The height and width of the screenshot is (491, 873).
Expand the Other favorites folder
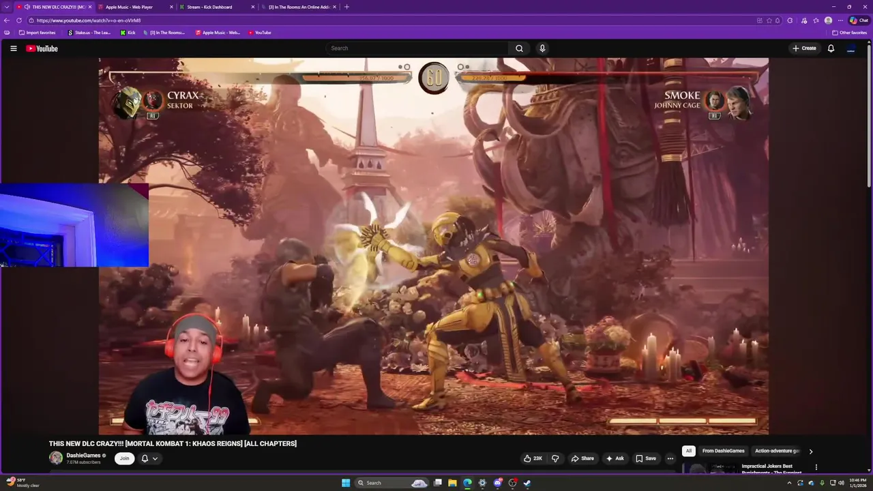(x=850, y=33)
